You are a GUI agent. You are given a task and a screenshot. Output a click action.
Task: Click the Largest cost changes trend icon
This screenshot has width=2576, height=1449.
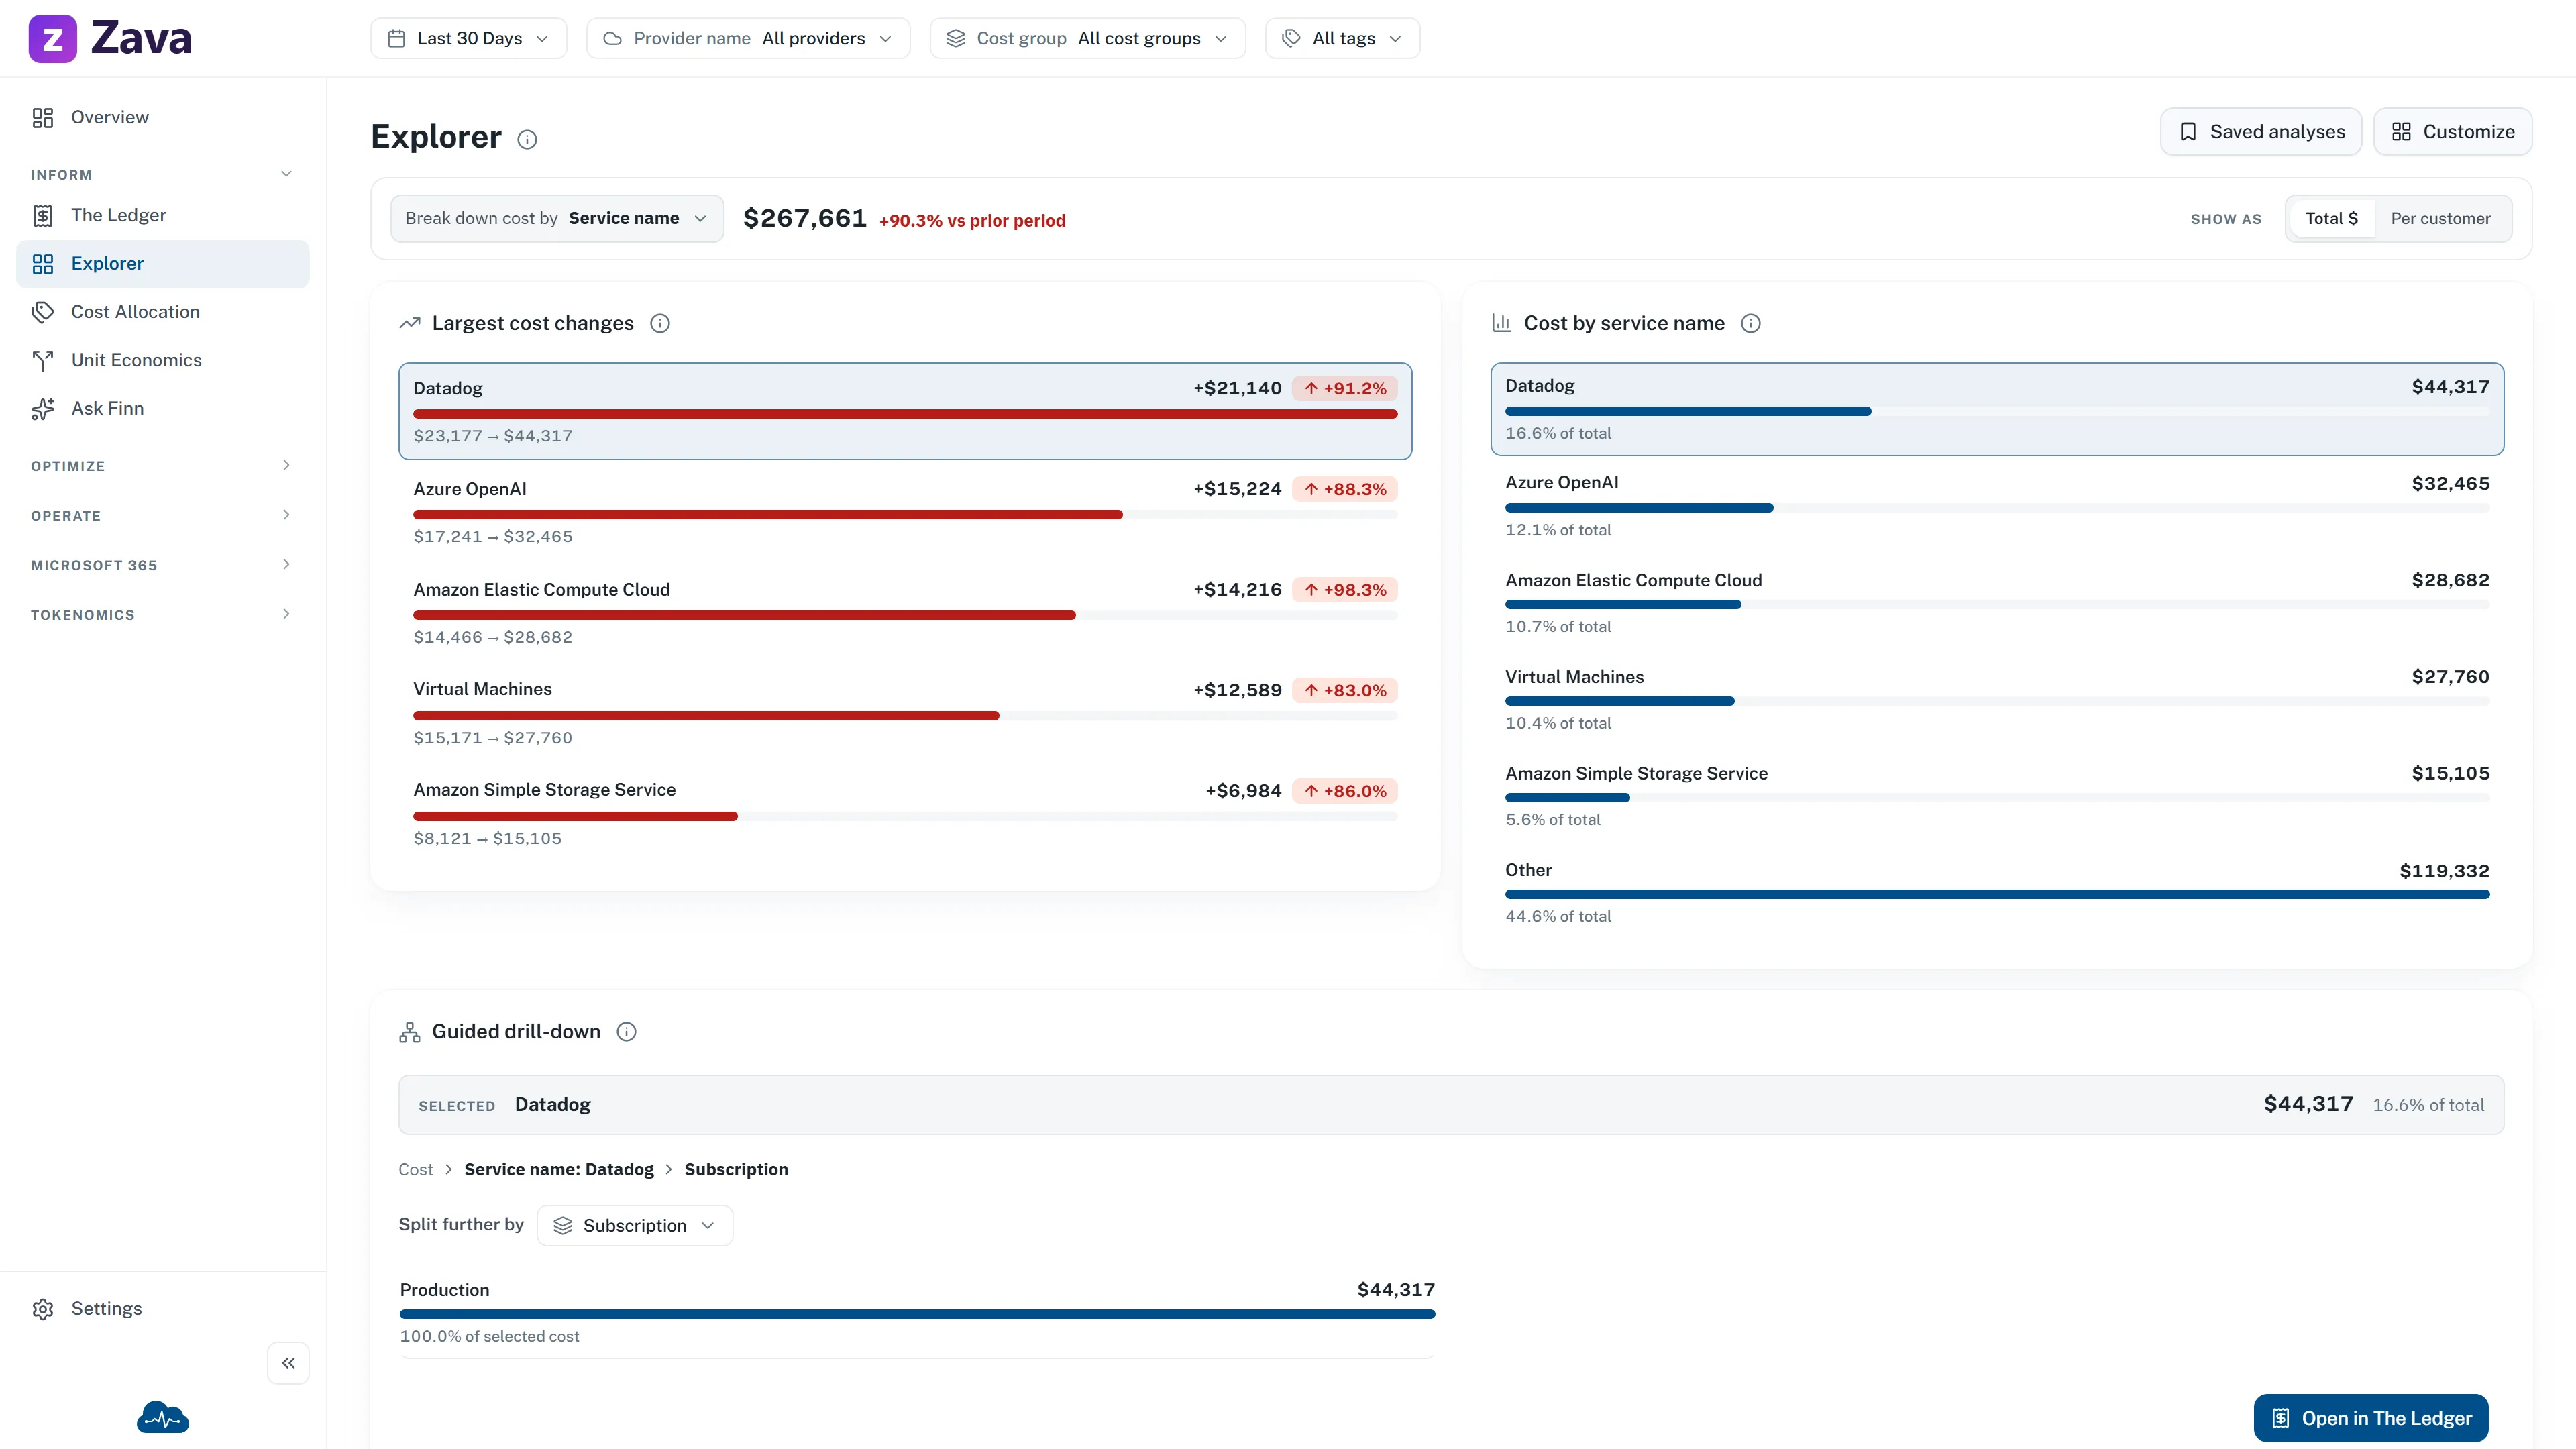[410, 323]
